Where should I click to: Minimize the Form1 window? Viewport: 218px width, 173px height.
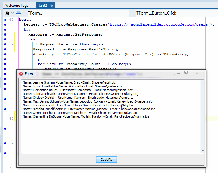click(x=179, y=73)
